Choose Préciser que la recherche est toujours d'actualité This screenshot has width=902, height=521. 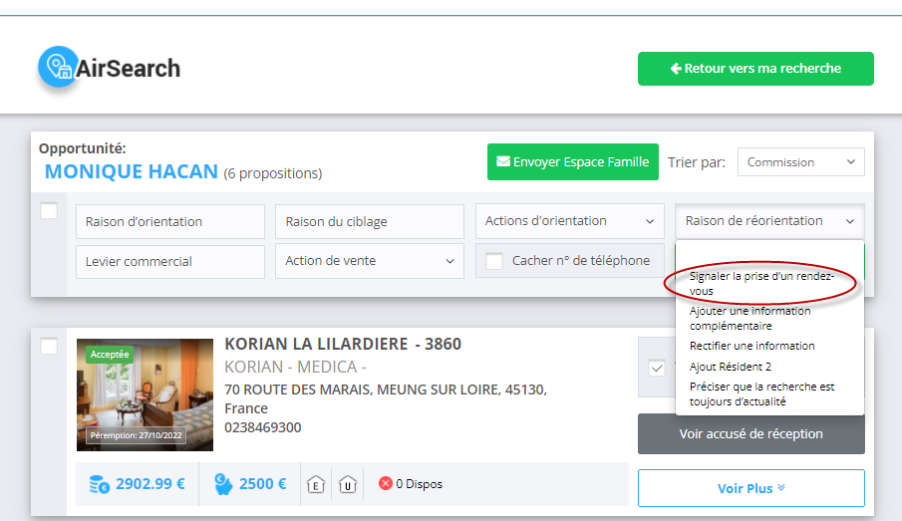(x=761, y=393)
